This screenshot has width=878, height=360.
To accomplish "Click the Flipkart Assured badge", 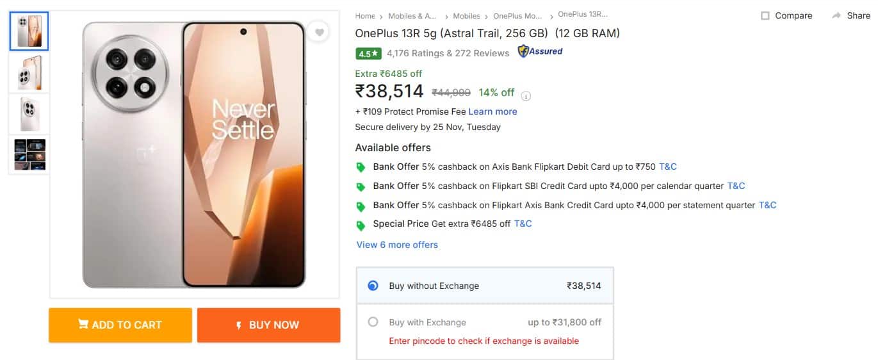I will 540,51.
